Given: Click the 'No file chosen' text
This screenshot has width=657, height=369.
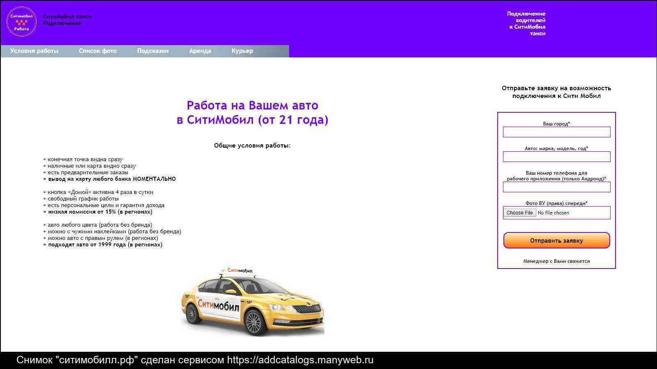Looking at the screenshot, I should tap(553, 213).
